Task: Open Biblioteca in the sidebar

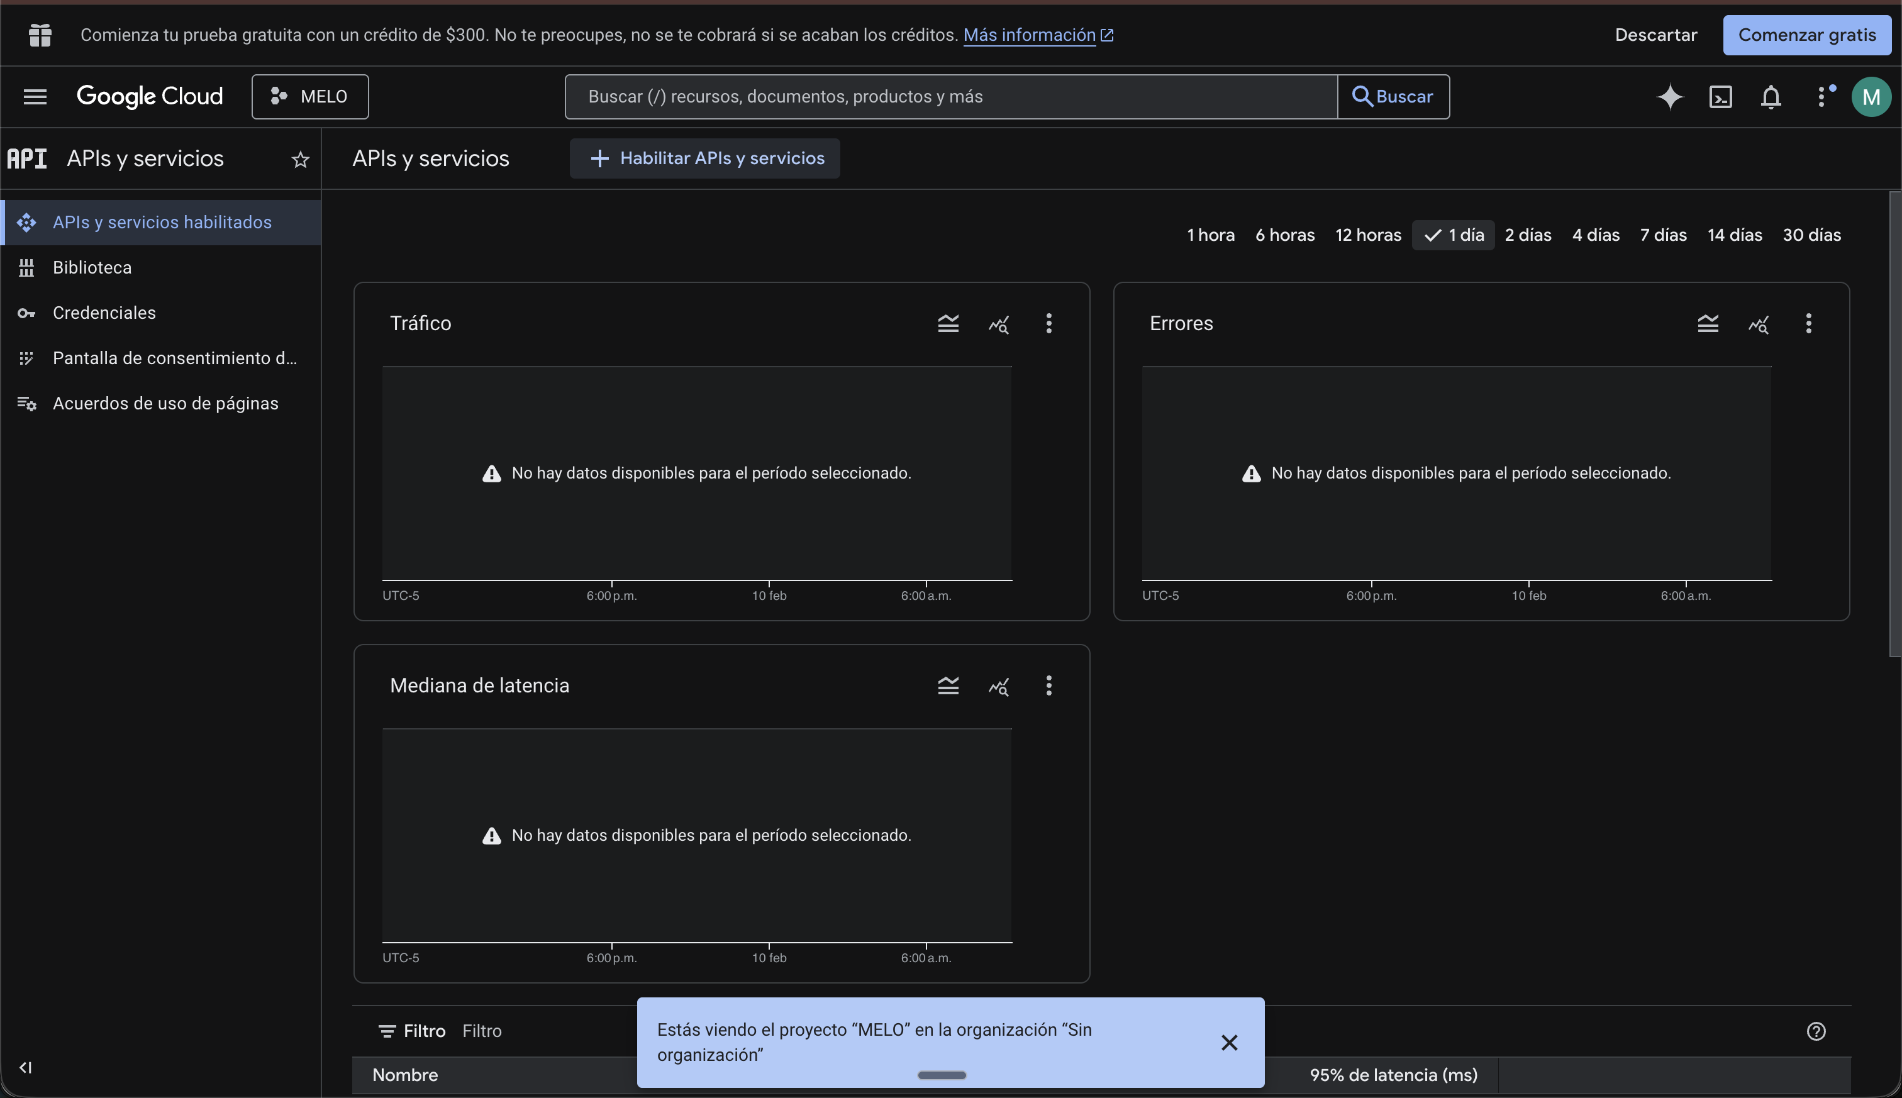Action: [92, 268]
